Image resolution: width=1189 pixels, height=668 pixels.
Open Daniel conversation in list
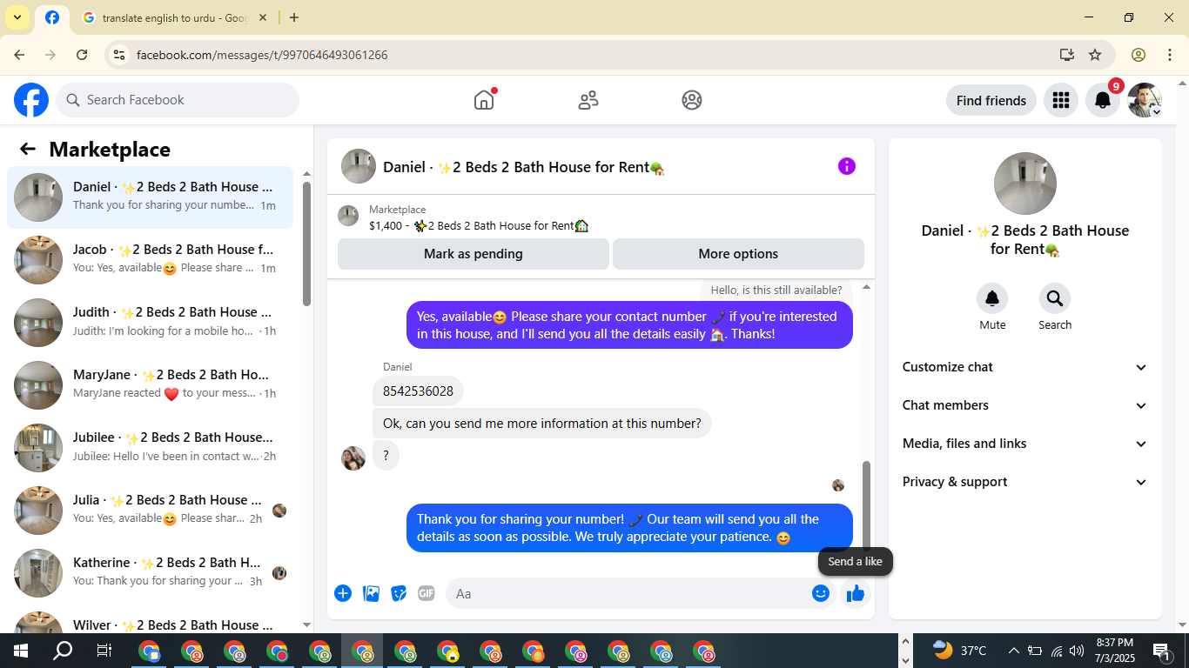click(150, 197)
